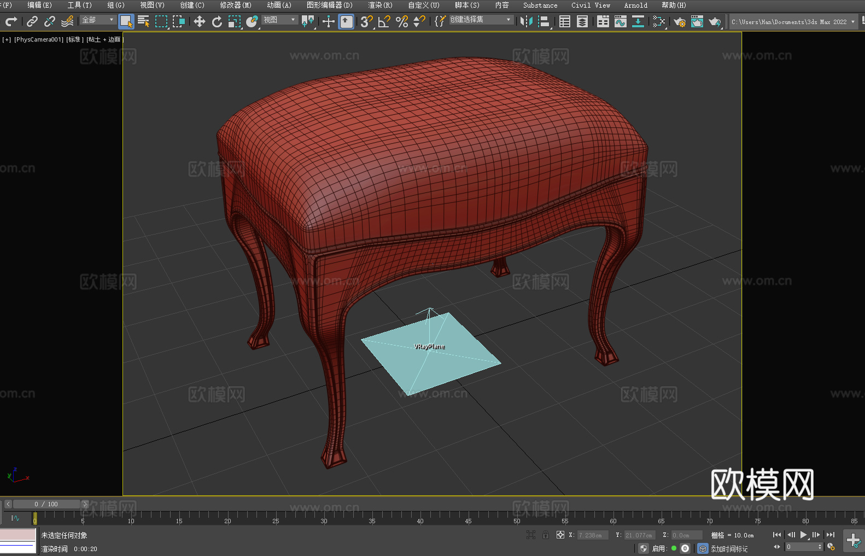865x556 pixels.
Task: Select the VRayPlane object in viewport
Action: pos(431,353)
